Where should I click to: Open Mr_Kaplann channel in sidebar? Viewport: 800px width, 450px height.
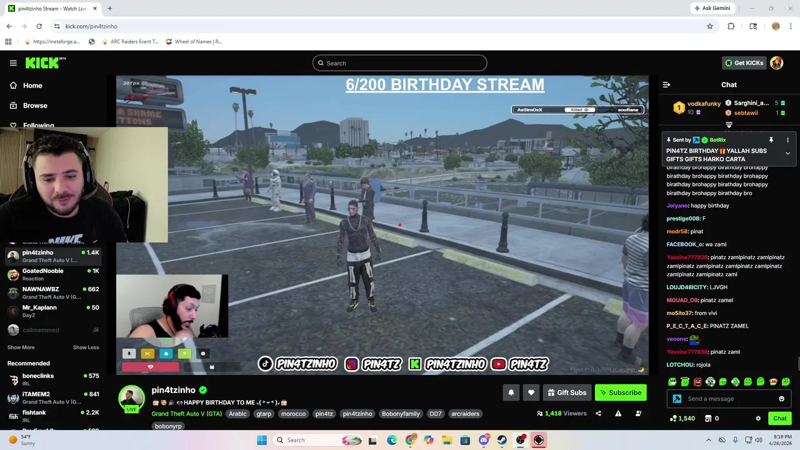[x=53, y=311]
